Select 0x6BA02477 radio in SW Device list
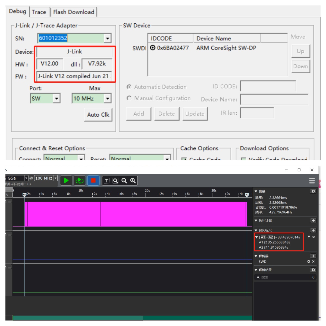The height and width of the screenshot is (326, 326). pos(153,48)
